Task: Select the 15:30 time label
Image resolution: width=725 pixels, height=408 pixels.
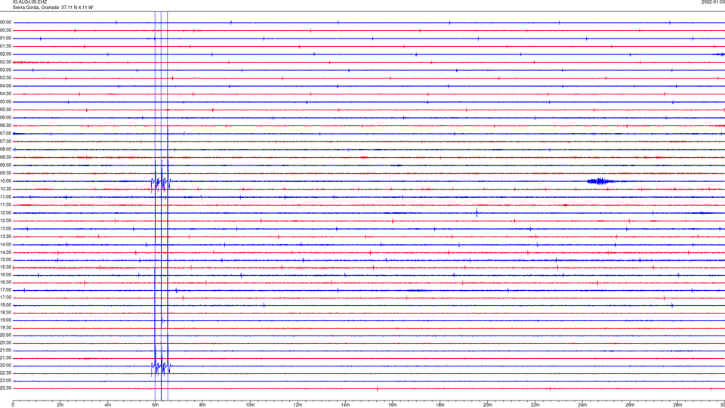Action: click(6, 267)
